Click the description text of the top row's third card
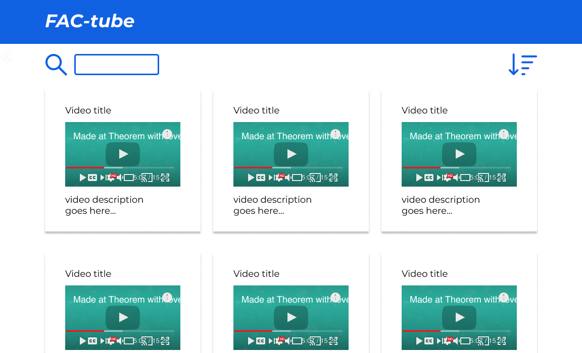Screen dimensions: 582x353 coord(441,205)
